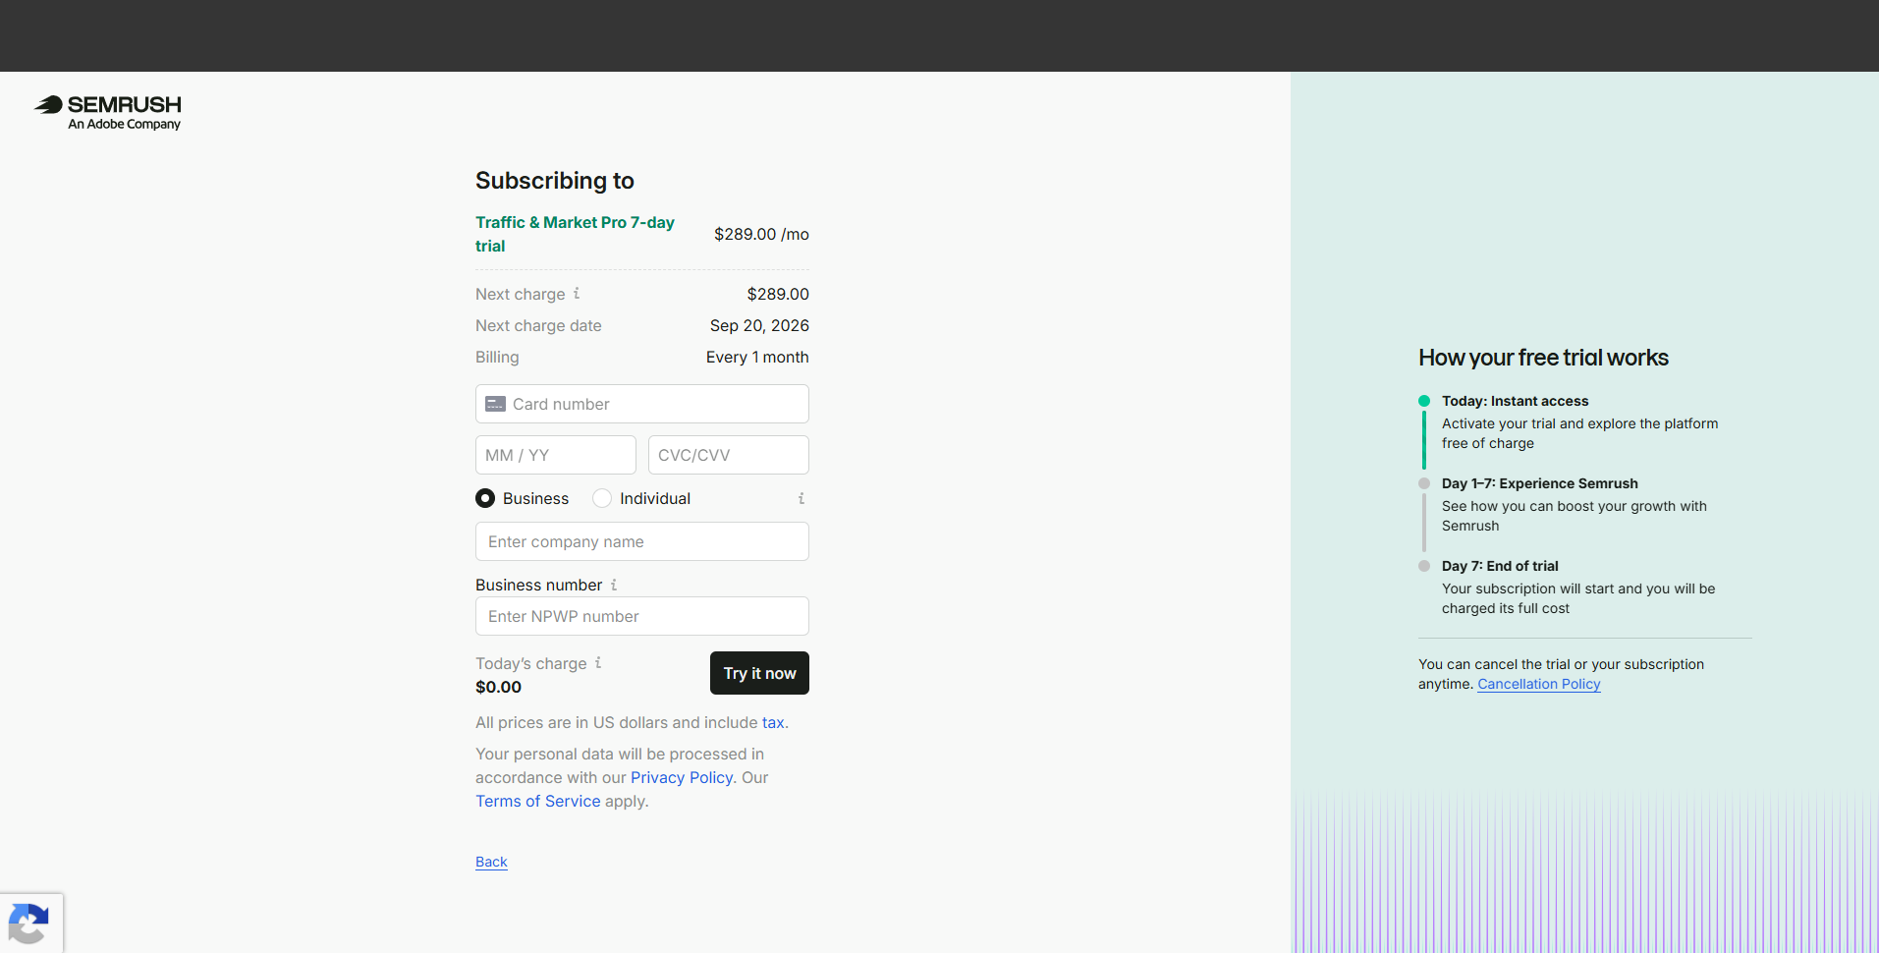Focus the MM / YY expiry field
Viewport: 1879px width, 953px height.
(556, 455)
